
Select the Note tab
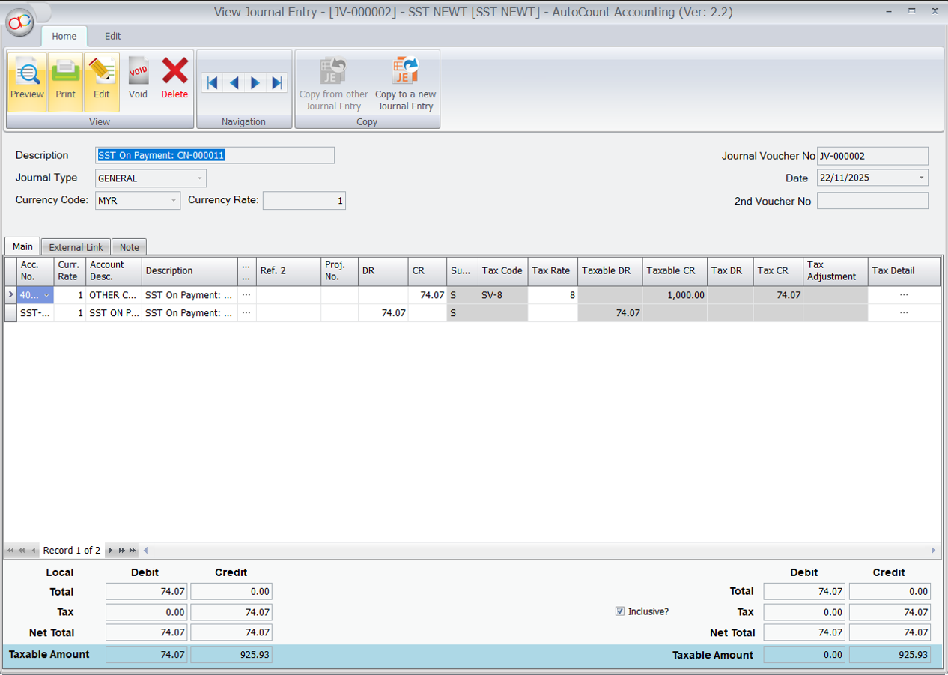point(129,247)
